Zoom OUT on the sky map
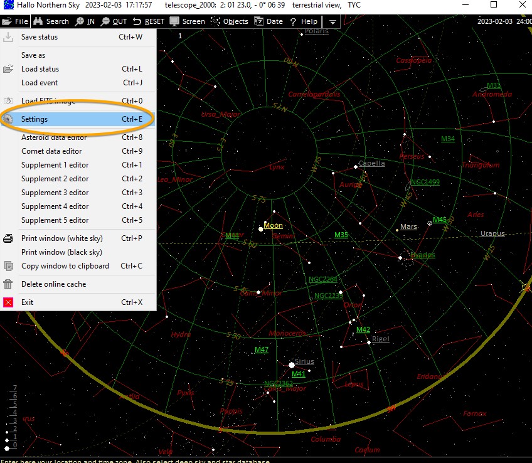 (x=114, y=21)
